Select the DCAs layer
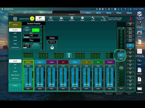This screenshot has height=108, width=145. coord(15,71)
